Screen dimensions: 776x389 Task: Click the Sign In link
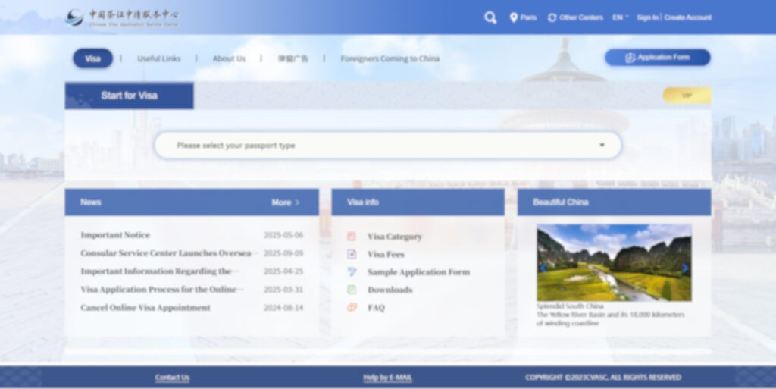(x=647, y=17)
